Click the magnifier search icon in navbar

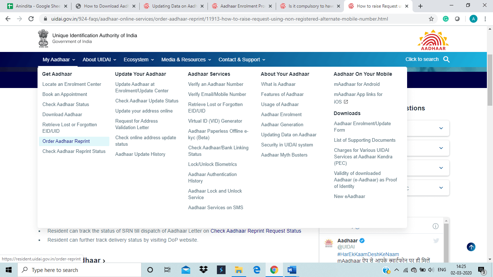click(x=446, y=60)
